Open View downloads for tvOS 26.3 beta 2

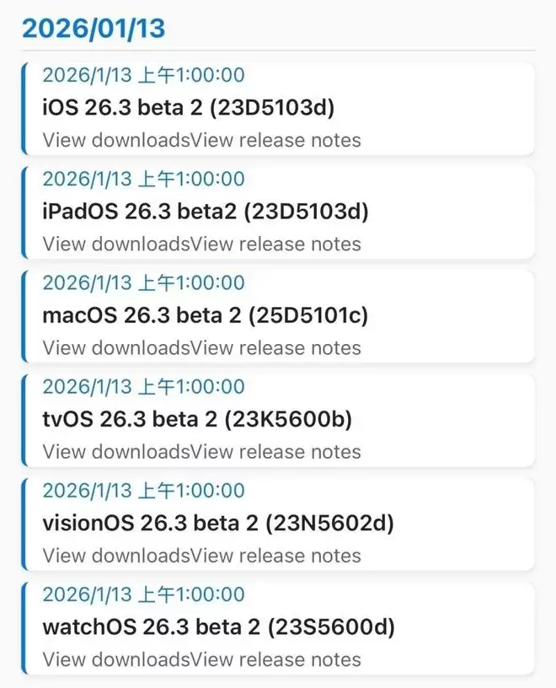click(116, 452)
